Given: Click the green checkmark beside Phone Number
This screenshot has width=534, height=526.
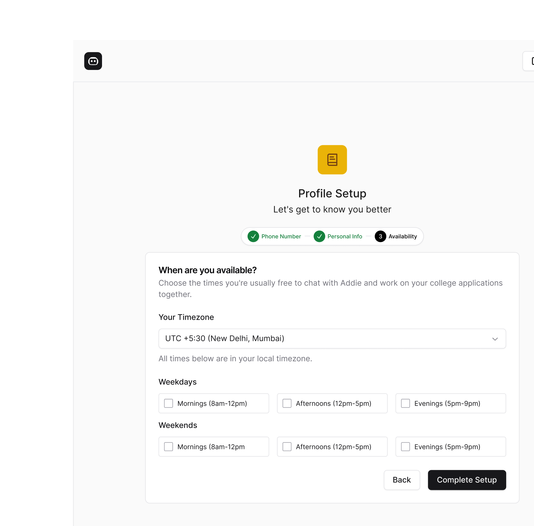Looking at the screenshot, I should tap(253, 237).
